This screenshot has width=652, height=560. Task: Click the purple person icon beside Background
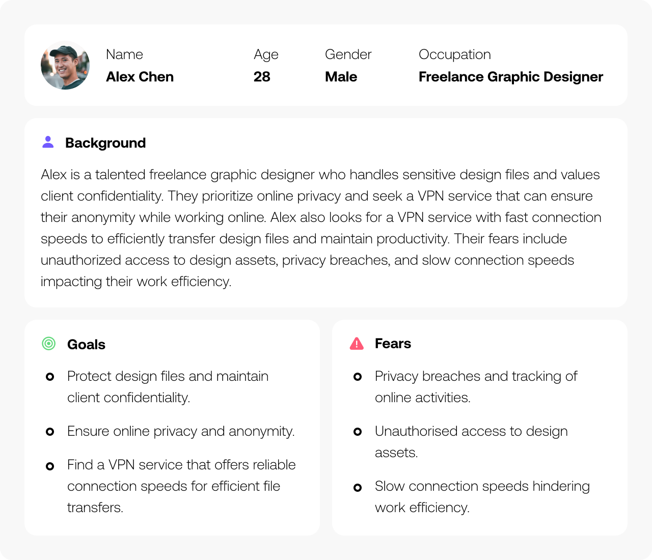point(48,142)
